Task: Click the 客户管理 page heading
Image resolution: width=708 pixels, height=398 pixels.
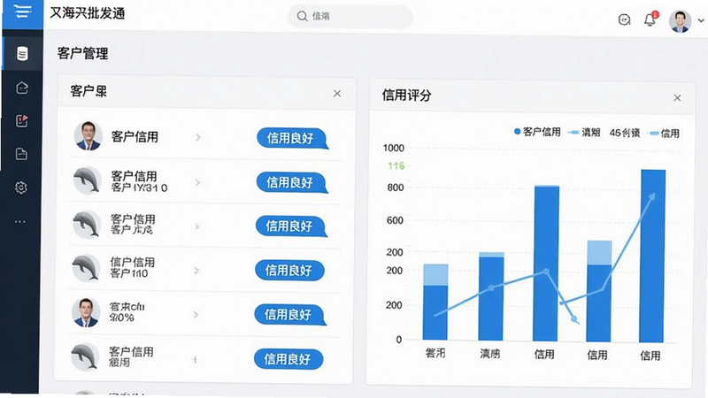Action: [x=82, y=54]
